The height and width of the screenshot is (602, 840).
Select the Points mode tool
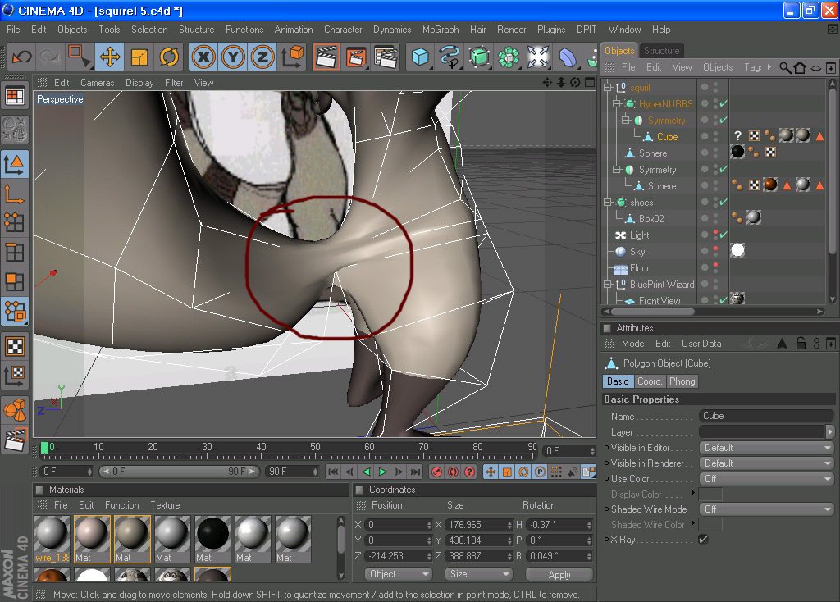[15, 221]
